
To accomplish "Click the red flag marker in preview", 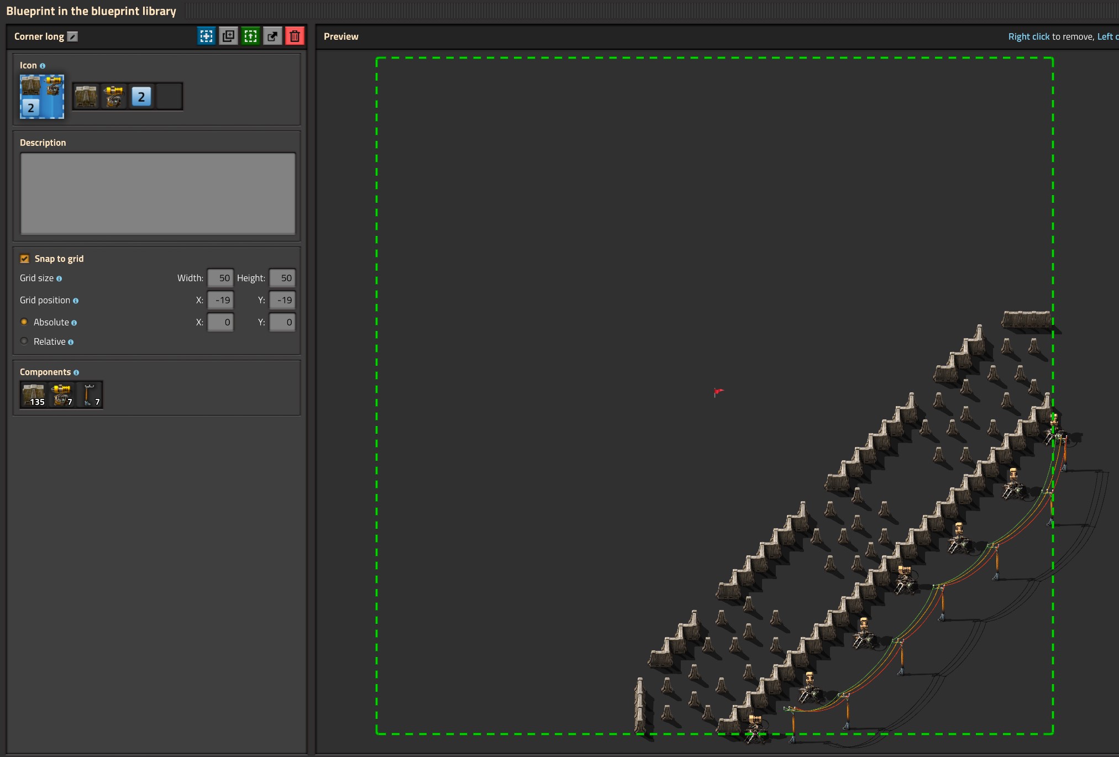I will [718, 392].
